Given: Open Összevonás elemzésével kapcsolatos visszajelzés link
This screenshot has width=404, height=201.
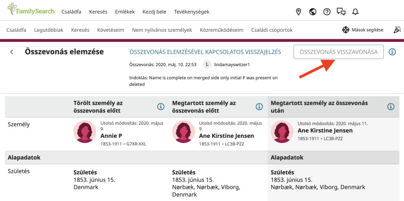Looking at the screenshot, I should [206, 52].
